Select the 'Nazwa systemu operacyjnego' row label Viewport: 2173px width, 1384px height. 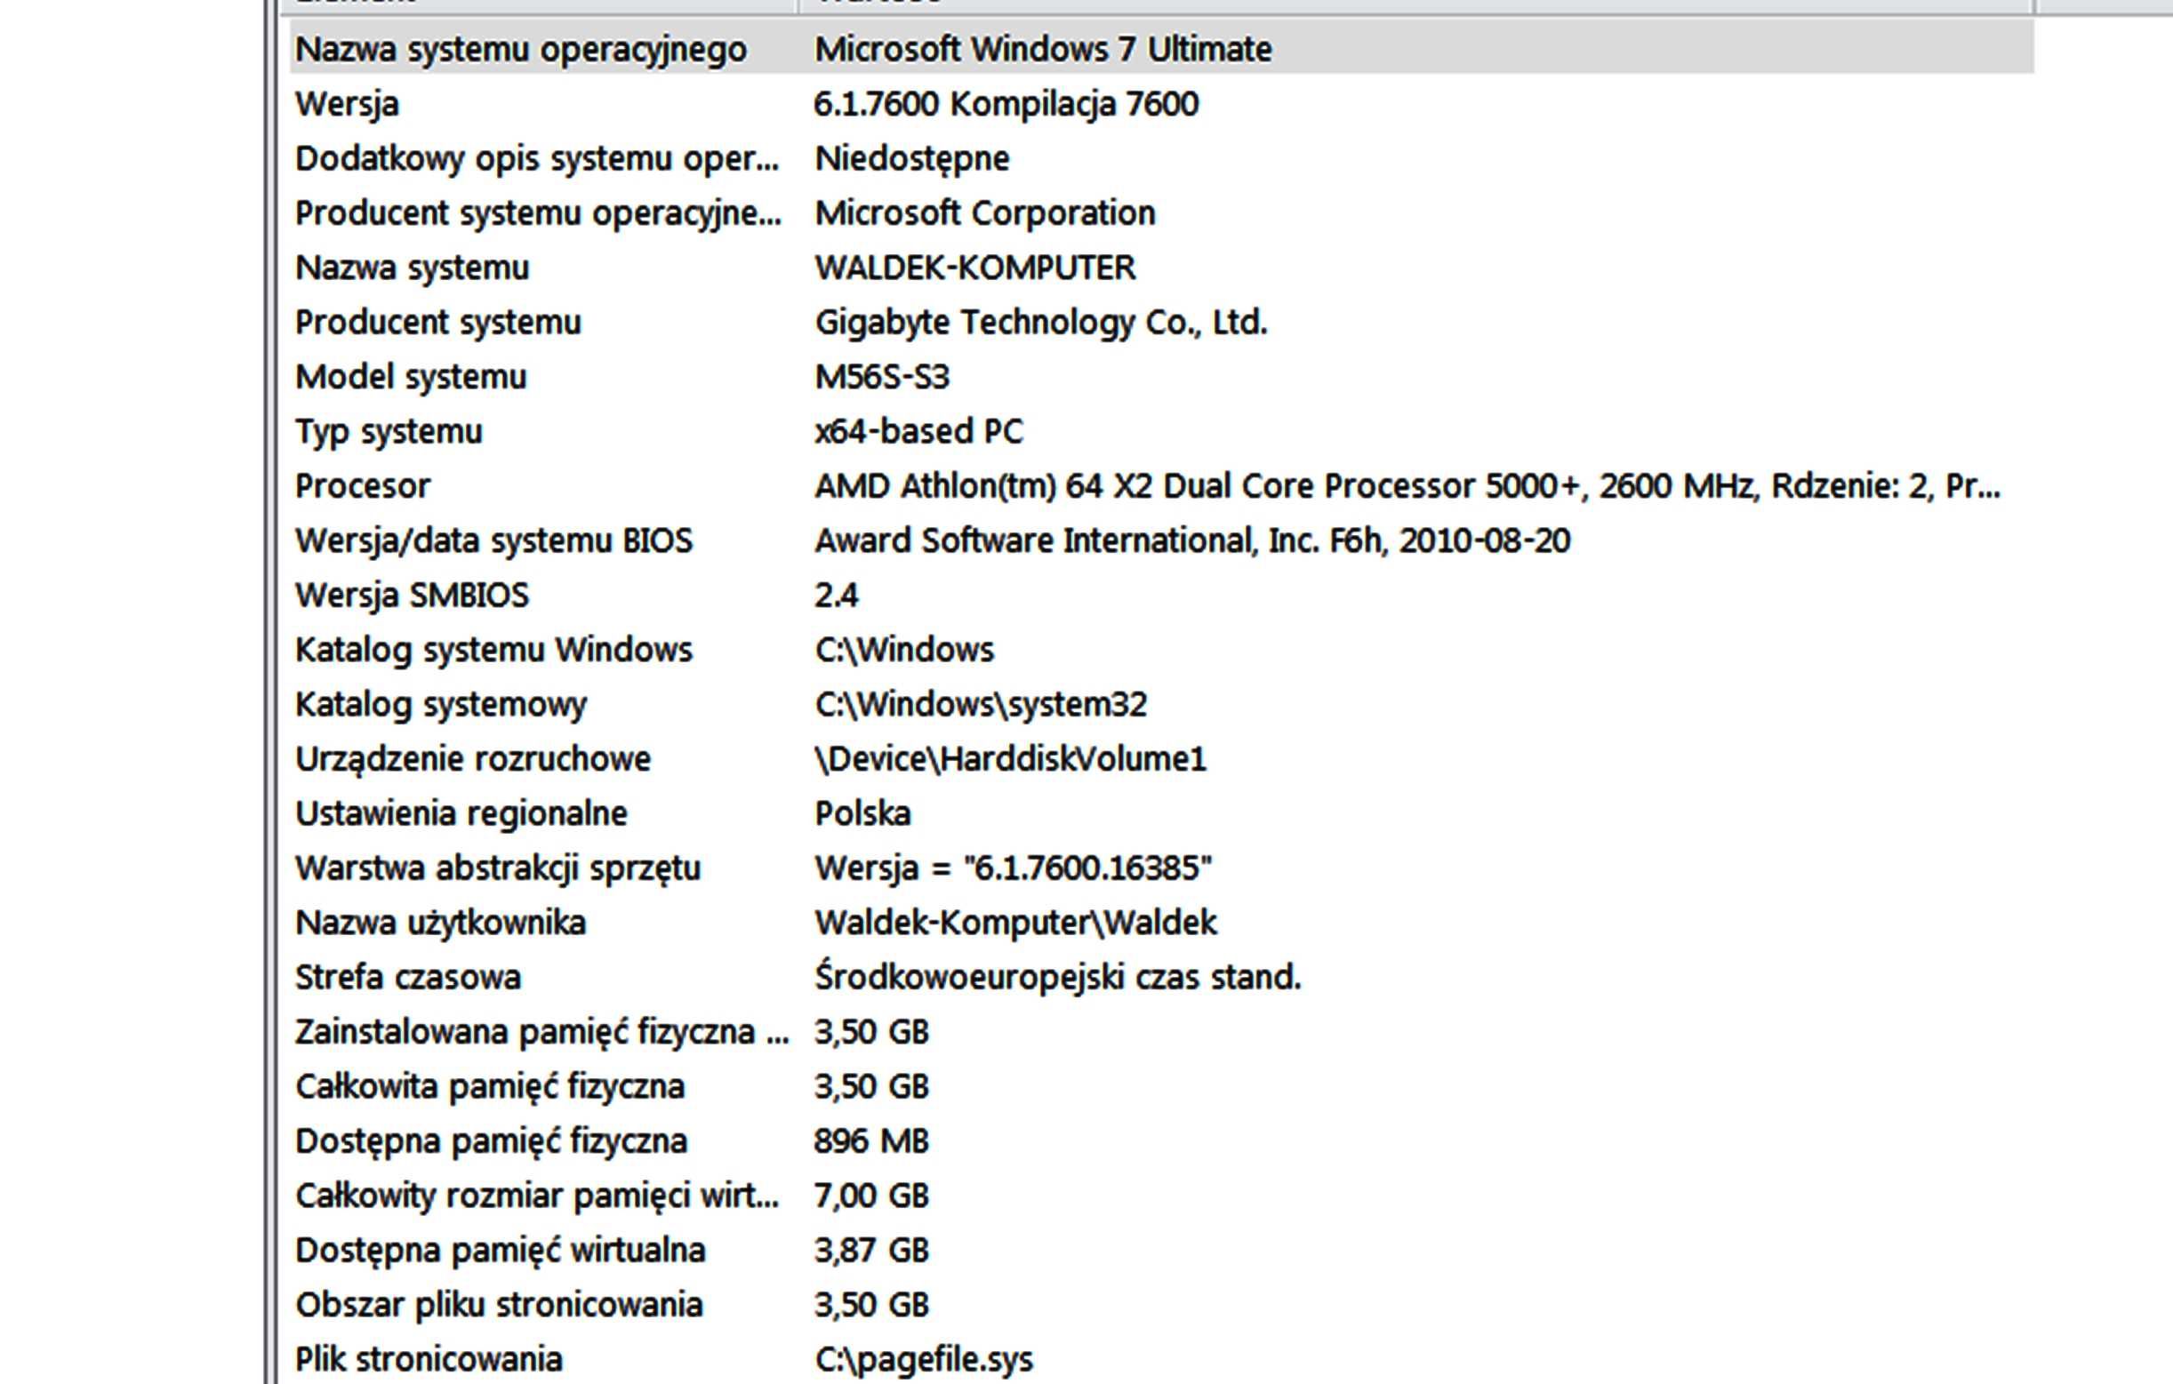coord(521,50)
